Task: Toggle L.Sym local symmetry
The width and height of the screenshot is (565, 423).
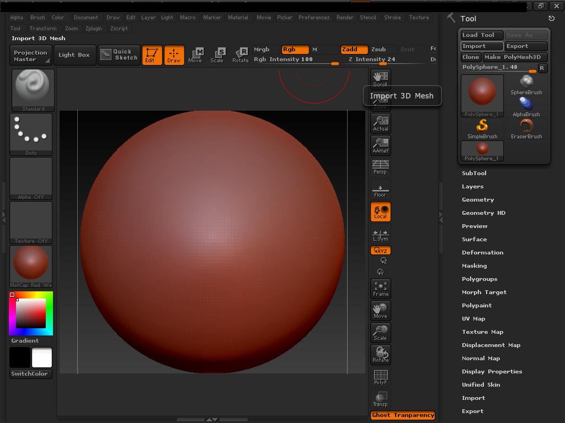Action: point(381,235)
